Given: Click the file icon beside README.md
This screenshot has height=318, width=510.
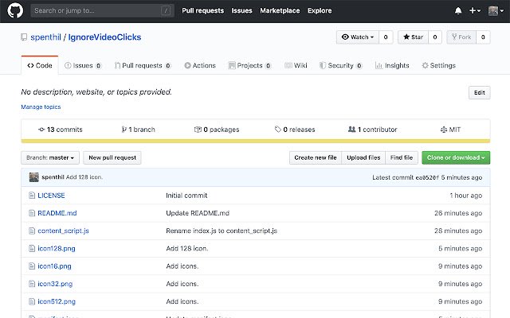Looking at the screenshot, I should (32, 213).
